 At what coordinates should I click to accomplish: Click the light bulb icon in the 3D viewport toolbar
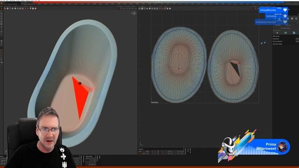[x=30, y=8]
